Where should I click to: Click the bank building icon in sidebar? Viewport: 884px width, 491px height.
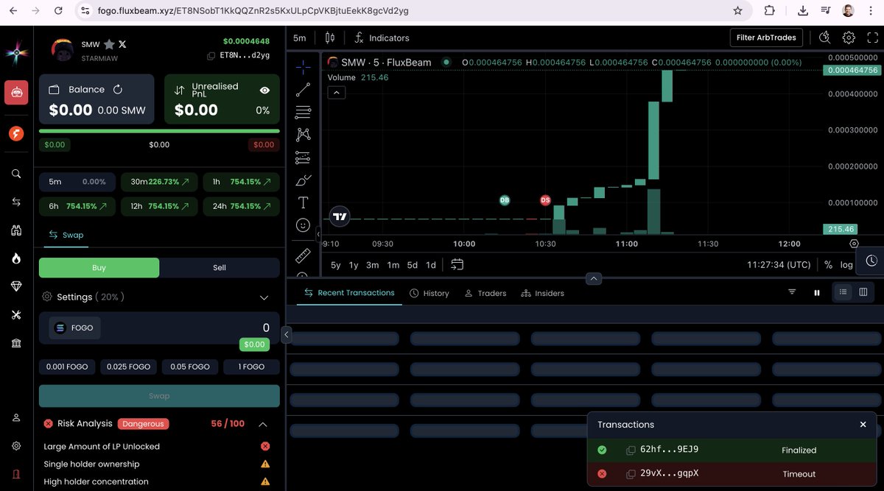click(x=16, y=343)
